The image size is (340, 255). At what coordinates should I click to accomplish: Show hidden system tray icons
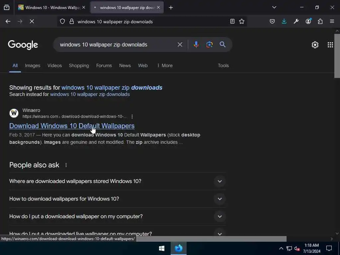coord(281,248)
